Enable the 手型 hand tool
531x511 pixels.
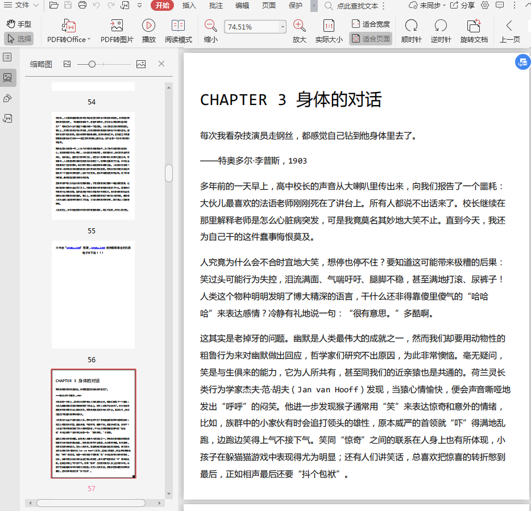(19, 24)
